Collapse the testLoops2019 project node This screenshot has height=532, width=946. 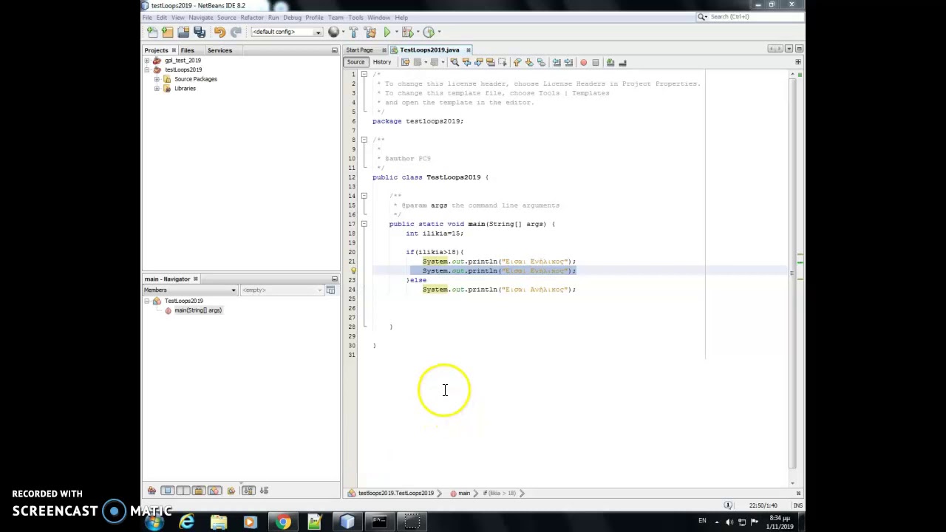(x=147, y=69)
